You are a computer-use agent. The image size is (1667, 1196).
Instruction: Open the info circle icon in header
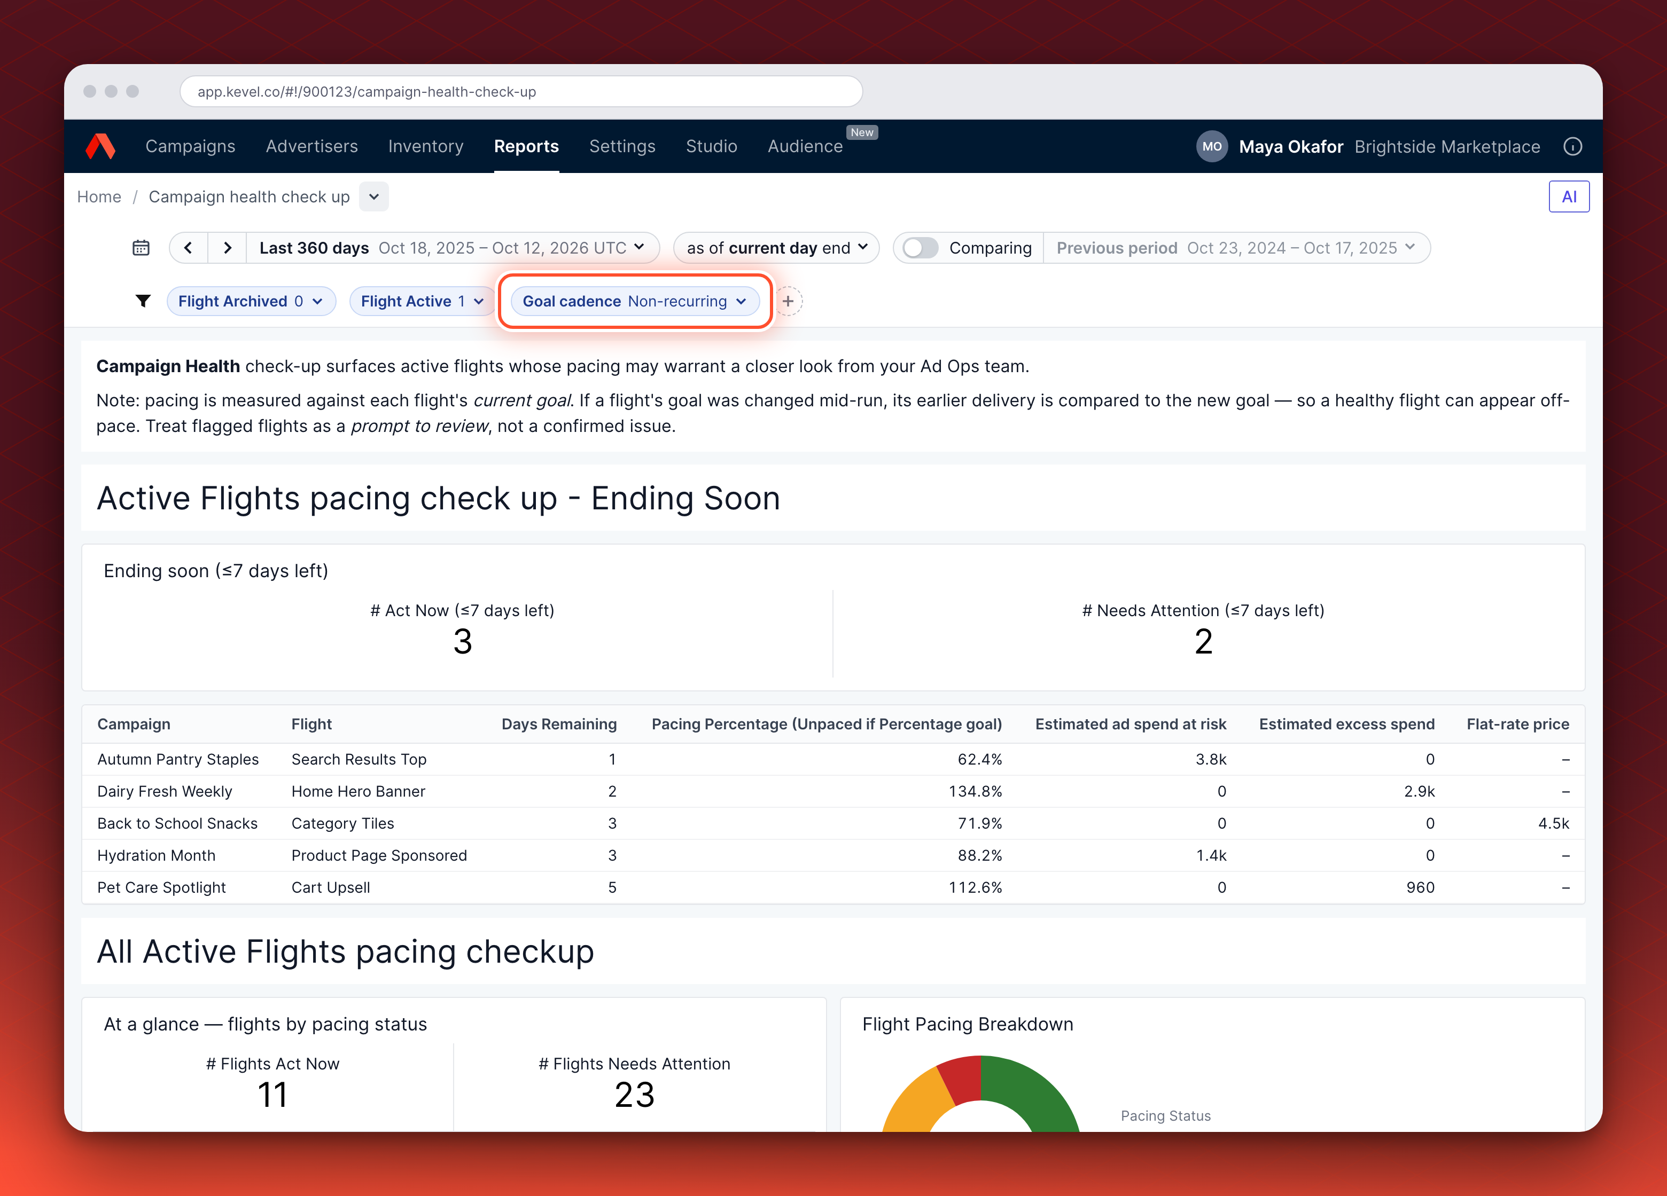1572,147
